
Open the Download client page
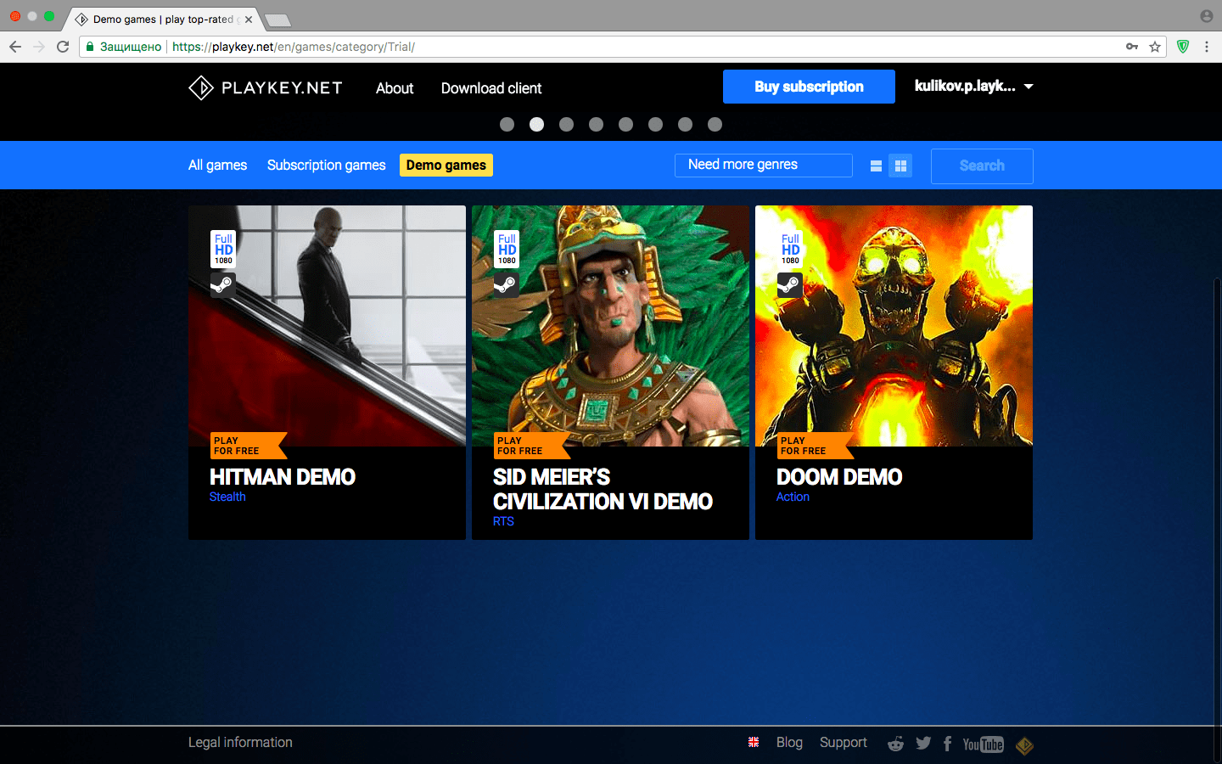tap(490, 88)
